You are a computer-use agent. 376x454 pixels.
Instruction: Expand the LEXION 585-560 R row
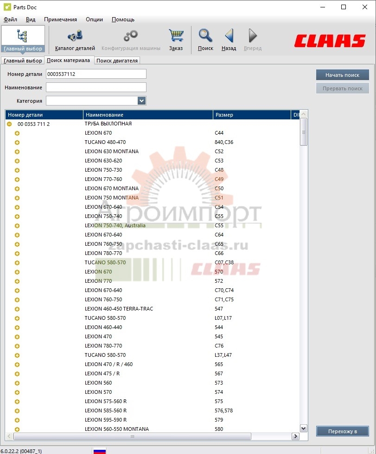tap(17, 411)
